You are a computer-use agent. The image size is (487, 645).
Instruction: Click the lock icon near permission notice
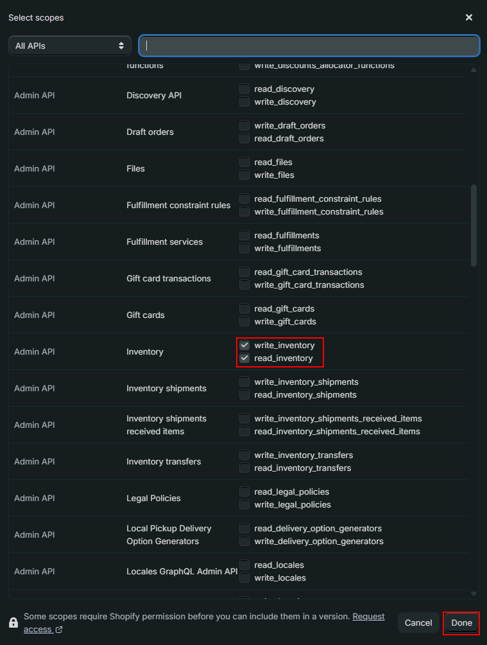(x=13, y=623)
